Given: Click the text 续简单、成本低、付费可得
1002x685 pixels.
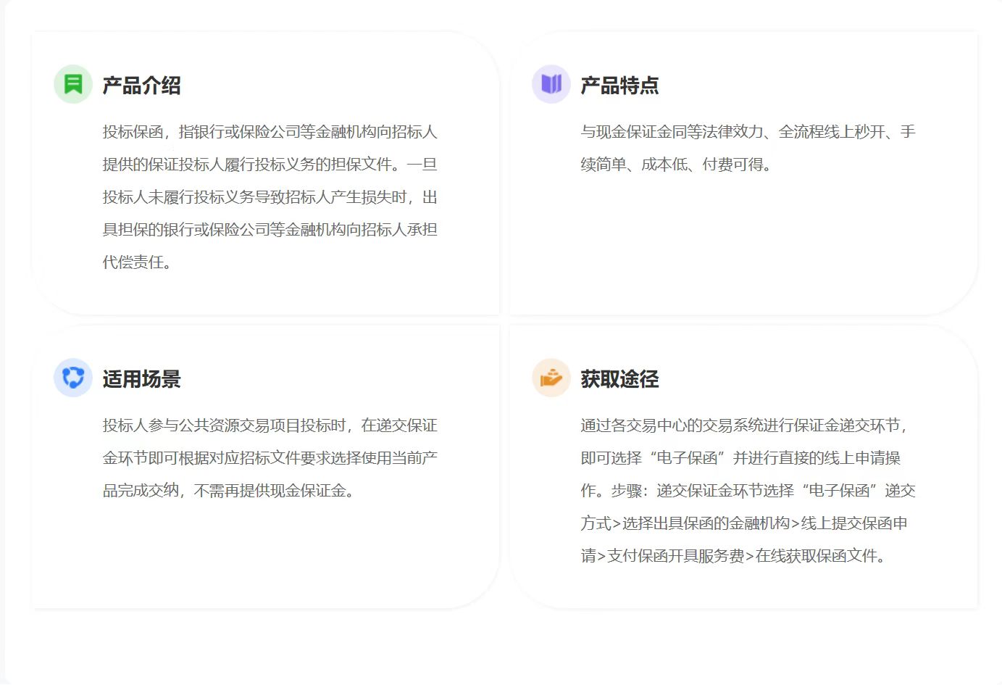Looking at the screenshot, I should pos(677,165).
